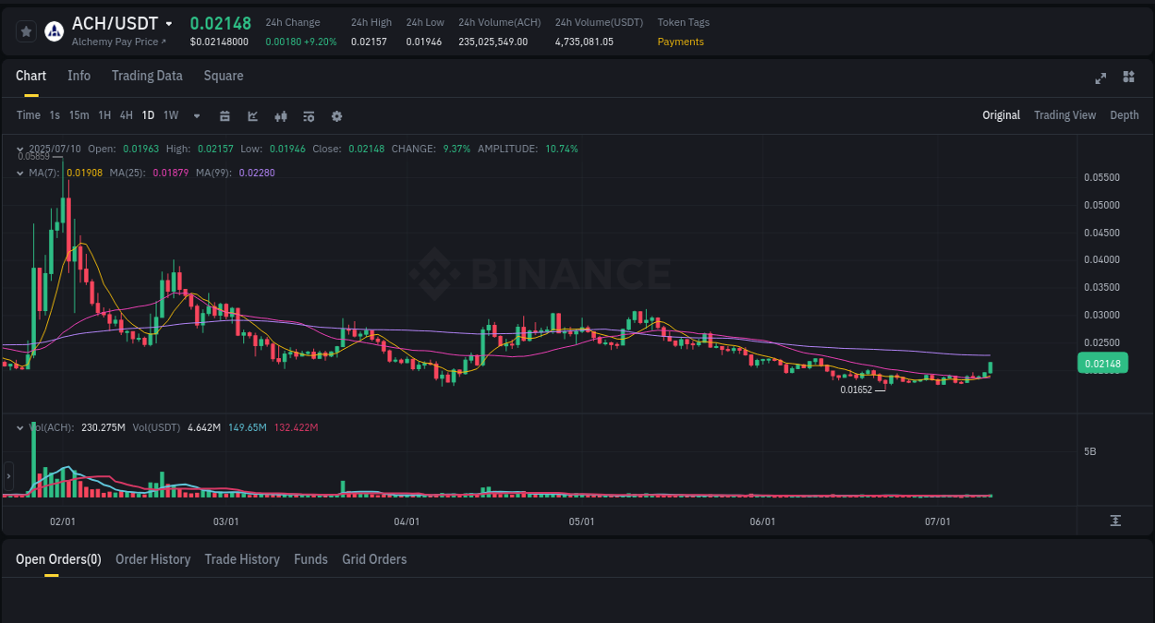Select the 1D timeframe interval
The height and width of the screenshot is (623, 1155).
148,115
